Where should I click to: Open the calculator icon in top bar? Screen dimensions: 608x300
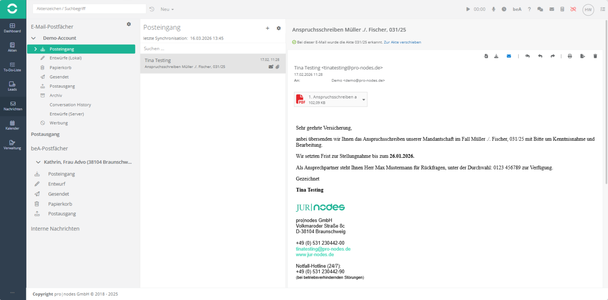[x=562, y=9]
